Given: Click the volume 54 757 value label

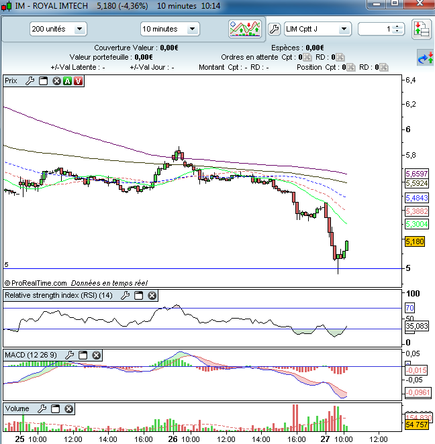Looking at the screenshot, I should pyautogui.click(x=417, y=425).
